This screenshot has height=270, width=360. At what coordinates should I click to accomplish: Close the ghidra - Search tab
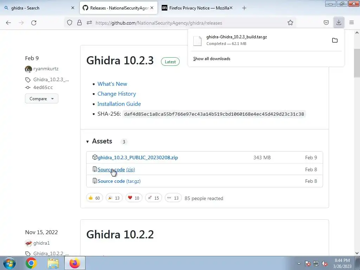coord(73,8)
